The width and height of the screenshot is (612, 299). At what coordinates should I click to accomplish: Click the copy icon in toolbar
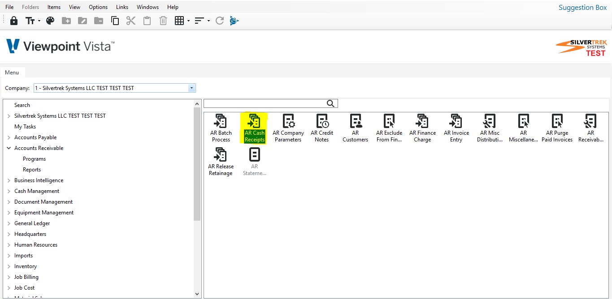115,21
